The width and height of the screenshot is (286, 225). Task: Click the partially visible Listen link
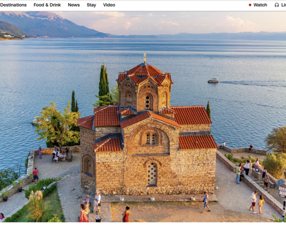pyautogui.click(x=283, y=5)
